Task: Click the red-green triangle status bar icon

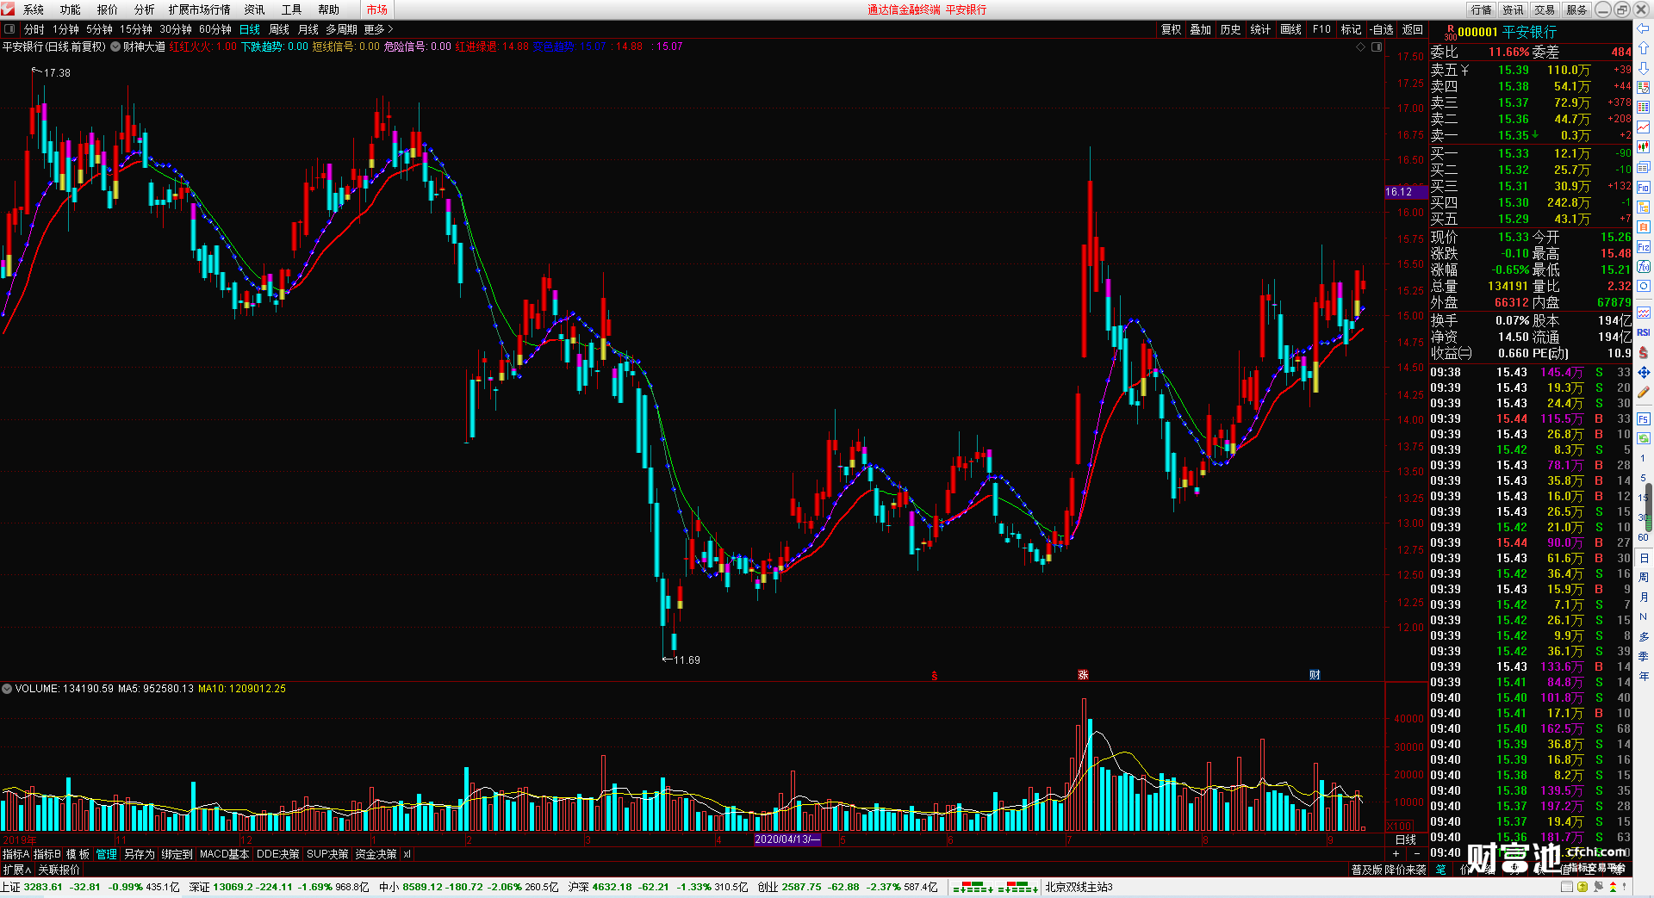Action: click(x=1613, y=887)
